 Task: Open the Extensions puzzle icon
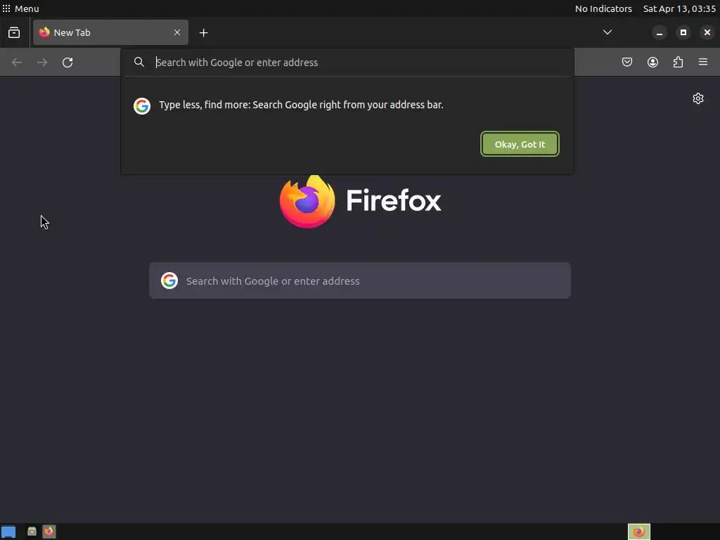(678, 62)
